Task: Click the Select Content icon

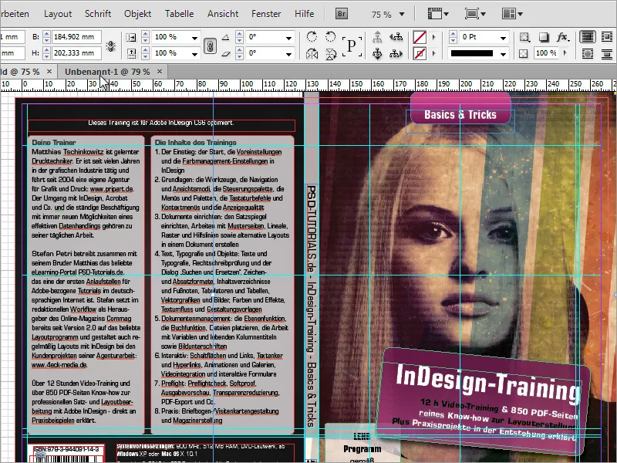Action: 377,53
